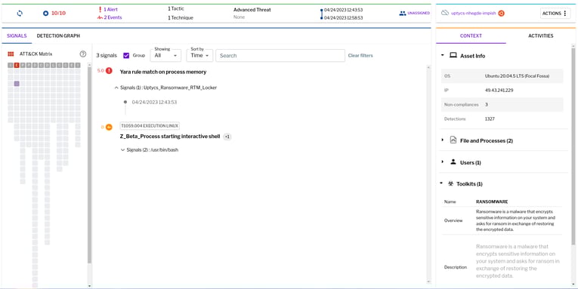The image size is (578, 289).
Task: Click orange severity icon on interactive shell
Action: [109, 127]
